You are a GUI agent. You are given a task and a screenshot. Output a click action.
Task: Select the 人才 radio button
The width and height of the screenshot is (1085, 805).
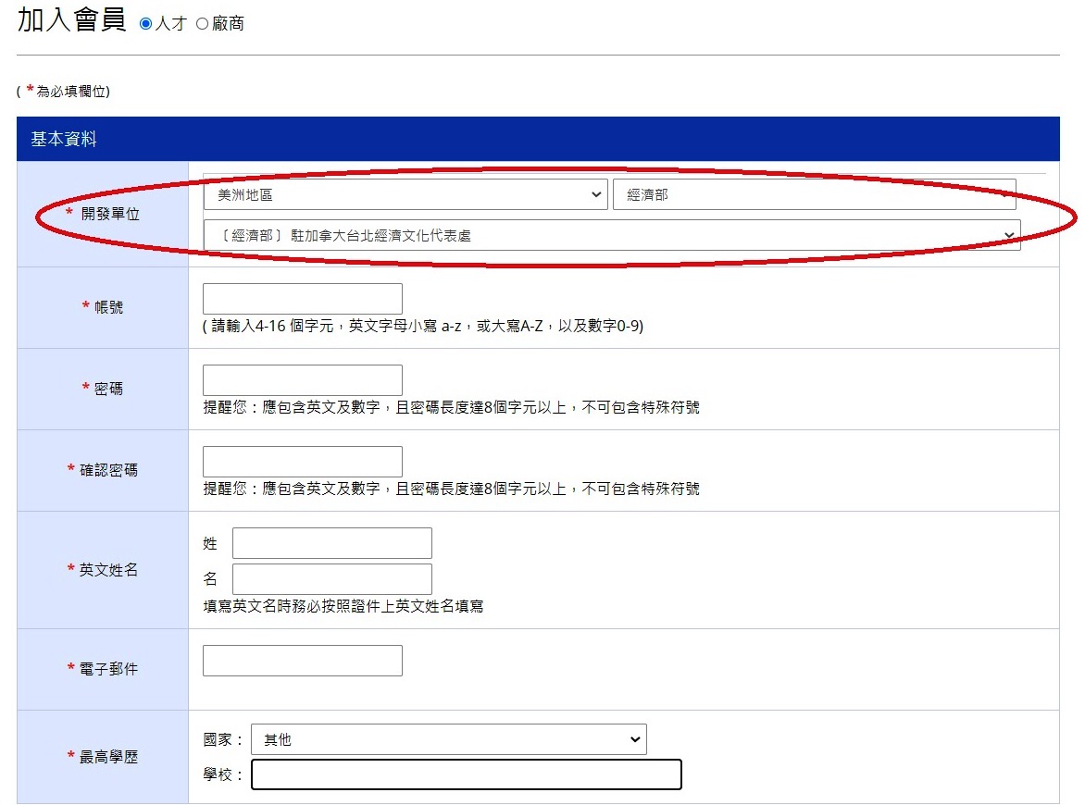point(145,24)
